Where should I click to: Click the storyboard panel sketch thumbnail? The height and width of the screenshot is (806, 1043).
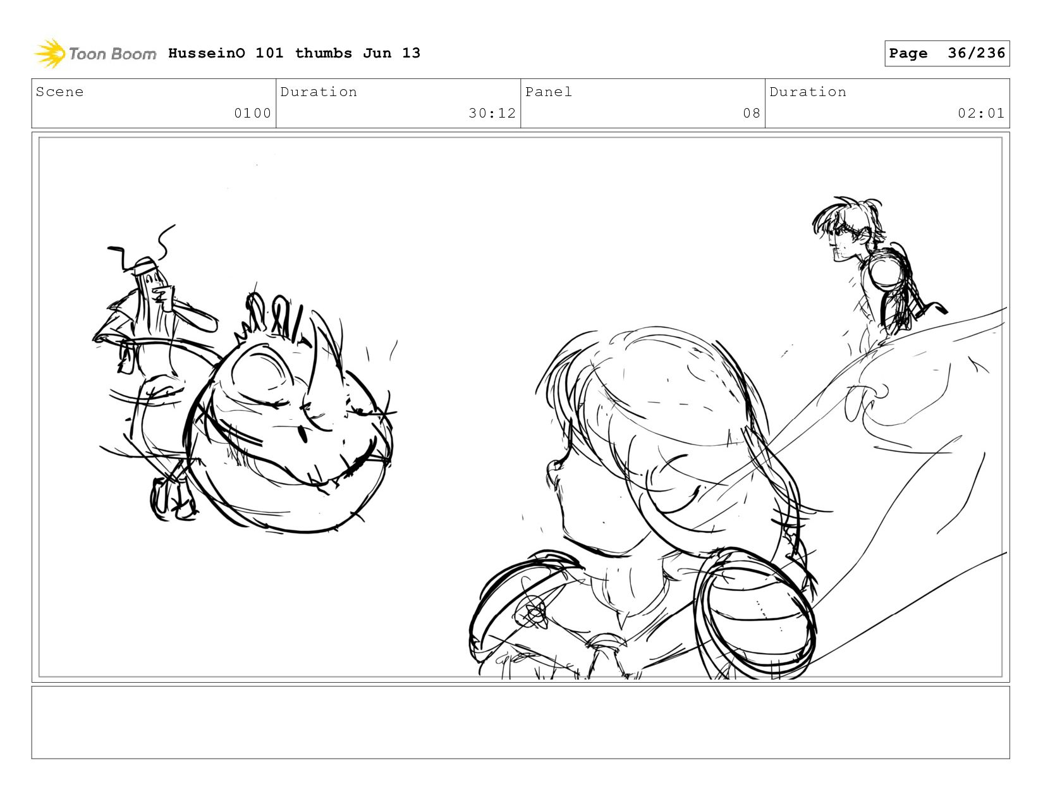tap(520, 407)
